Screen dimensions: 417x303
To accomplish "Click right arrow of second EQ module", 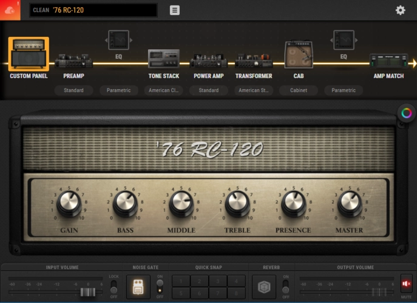I will [356, 40].
